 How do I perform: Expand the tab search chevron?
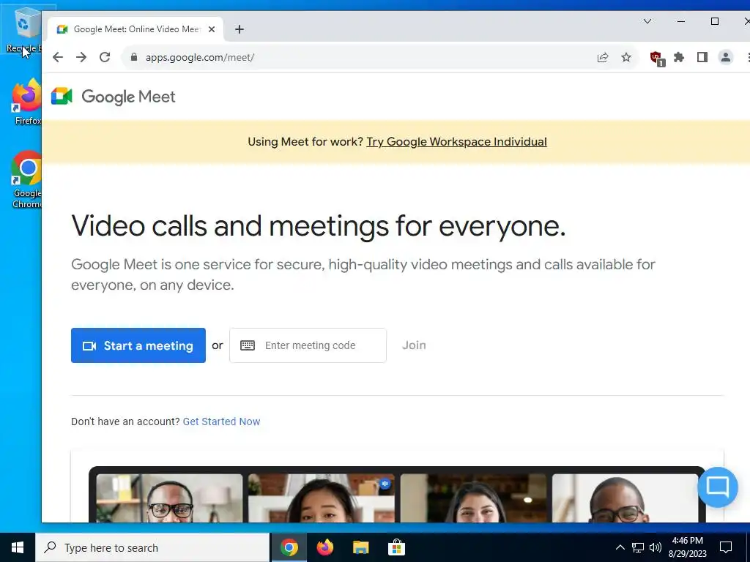point(647,21)
